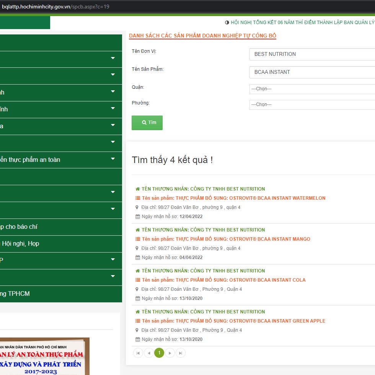The height and width of the screenshot is (375, 375).
Task: Select page 1 in the pagination
Action: (x=159, y=353)
